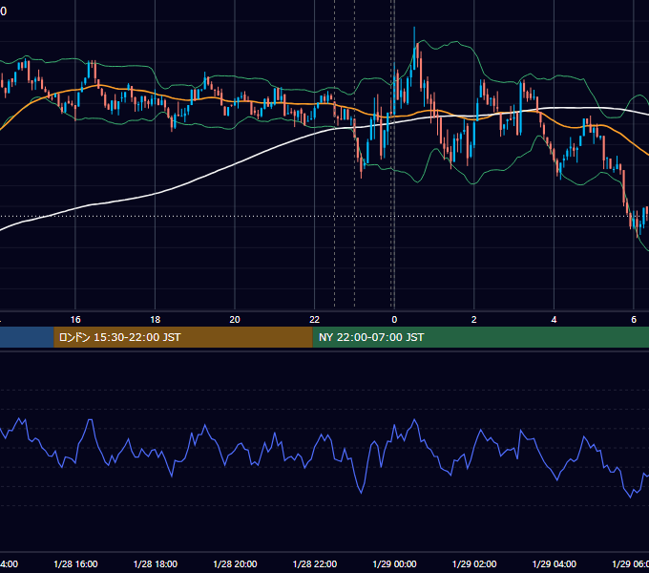Click the 1/28 22:00 date label

point(315,563)
